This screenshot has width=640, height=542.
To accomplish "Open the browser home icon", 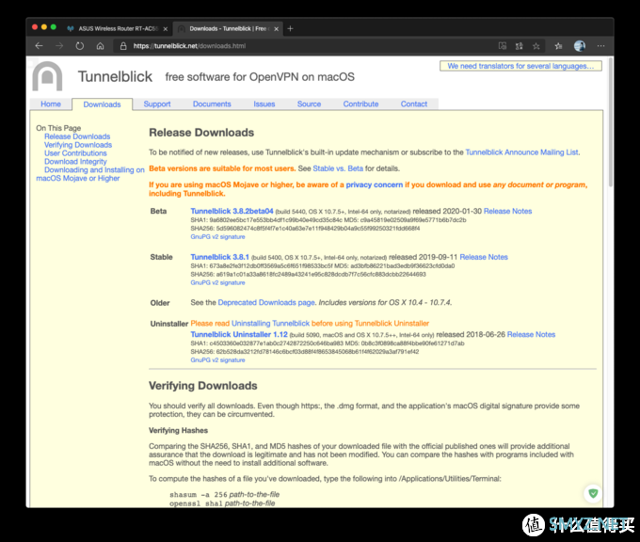I will [100, 46].
